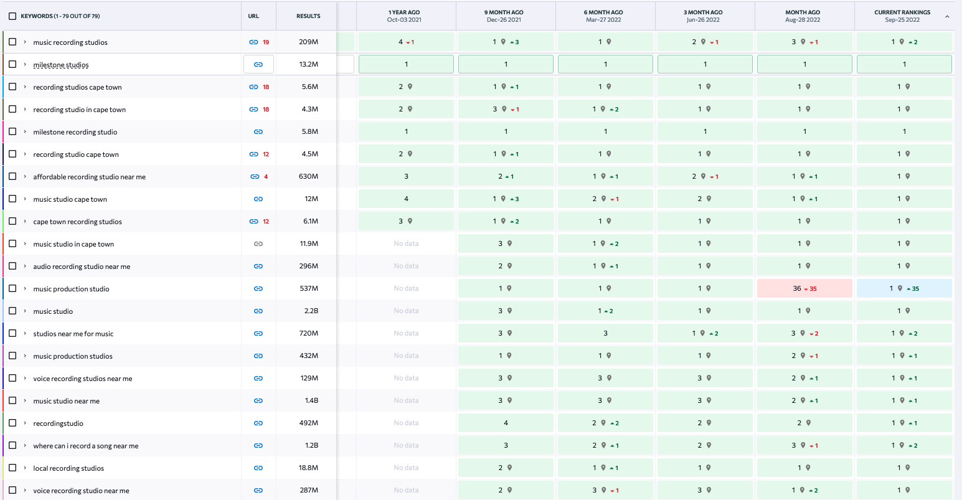
Task: Expand the milestone recording studio row
Action: point(25,132)
